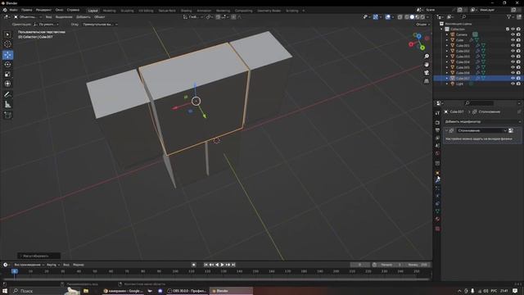Screen dimensions: 524x295
Task: Open the File menu
Action: pos(13,10)
